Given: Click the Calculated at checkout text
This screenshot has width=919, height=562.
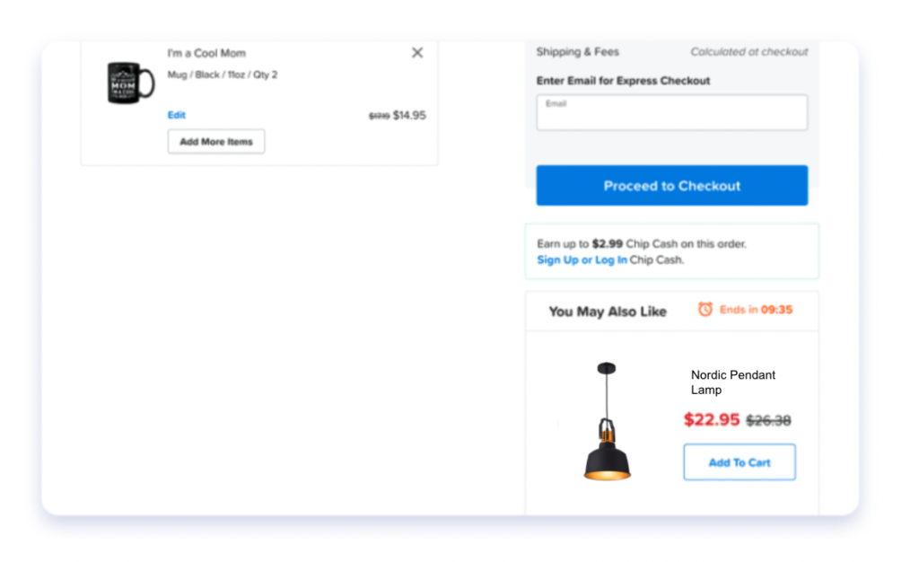Looking at the screenshot, I should (749, 51).
